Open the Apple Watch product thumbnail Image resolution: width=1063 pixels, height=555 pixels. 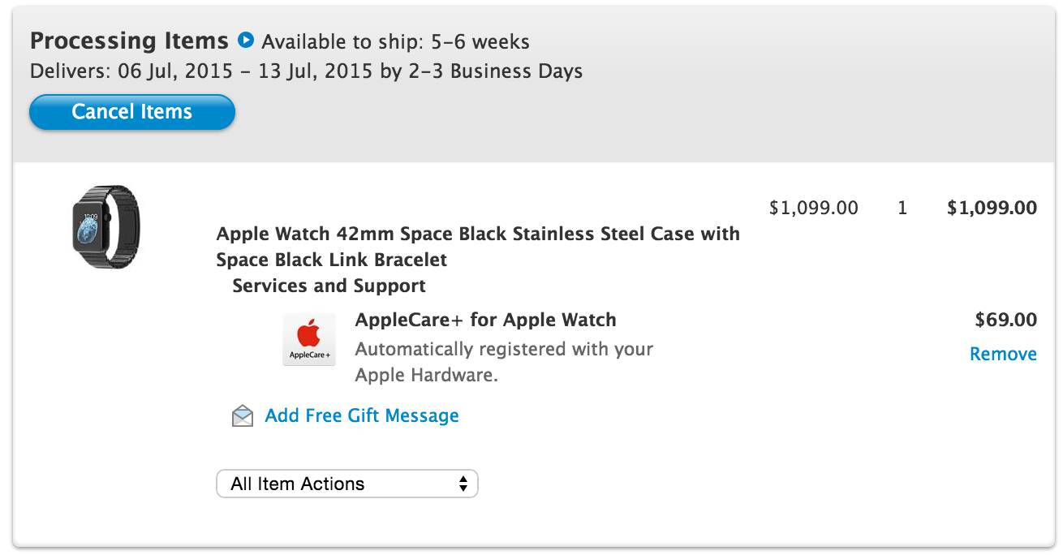click(x=105, y=227)
